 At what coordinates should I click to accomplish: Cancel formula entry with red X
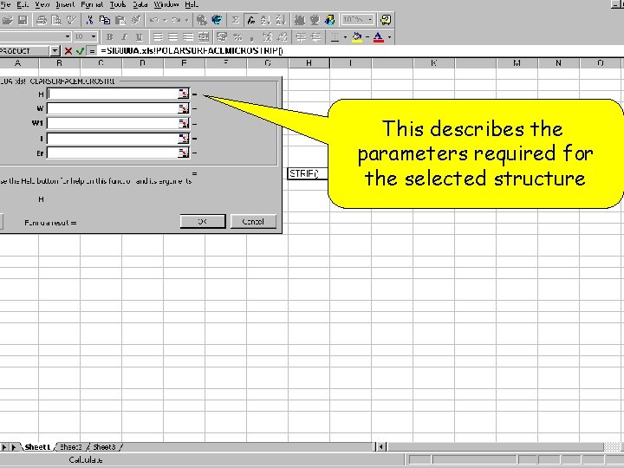[x=68, y=51]
